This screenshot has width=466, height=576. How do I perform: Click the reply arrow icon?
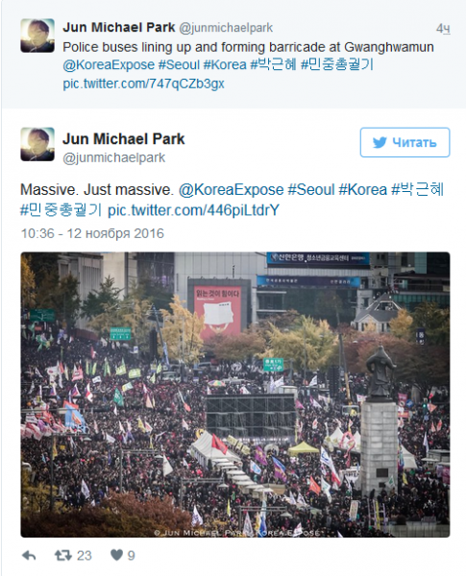[x=29, y=556]
